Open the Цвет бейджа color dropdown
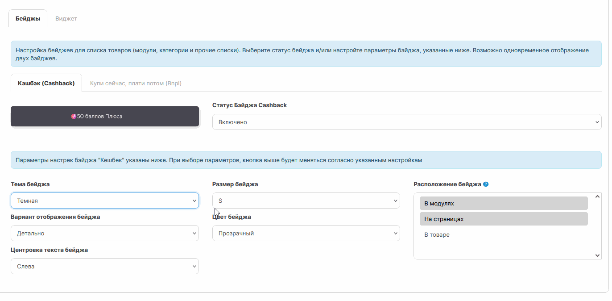 point(306,233)
